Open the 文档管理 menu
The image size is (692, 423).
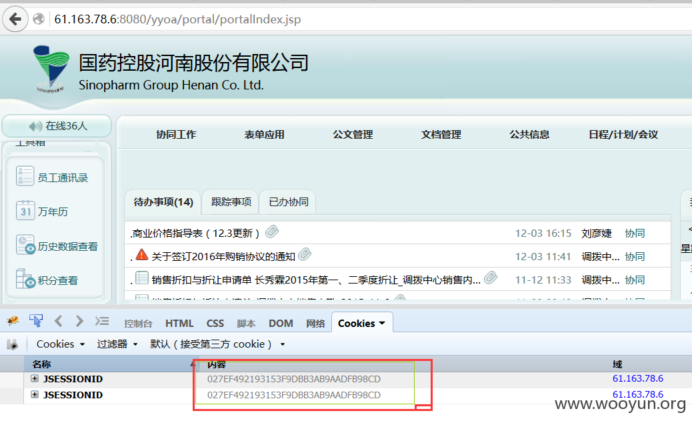441,135
